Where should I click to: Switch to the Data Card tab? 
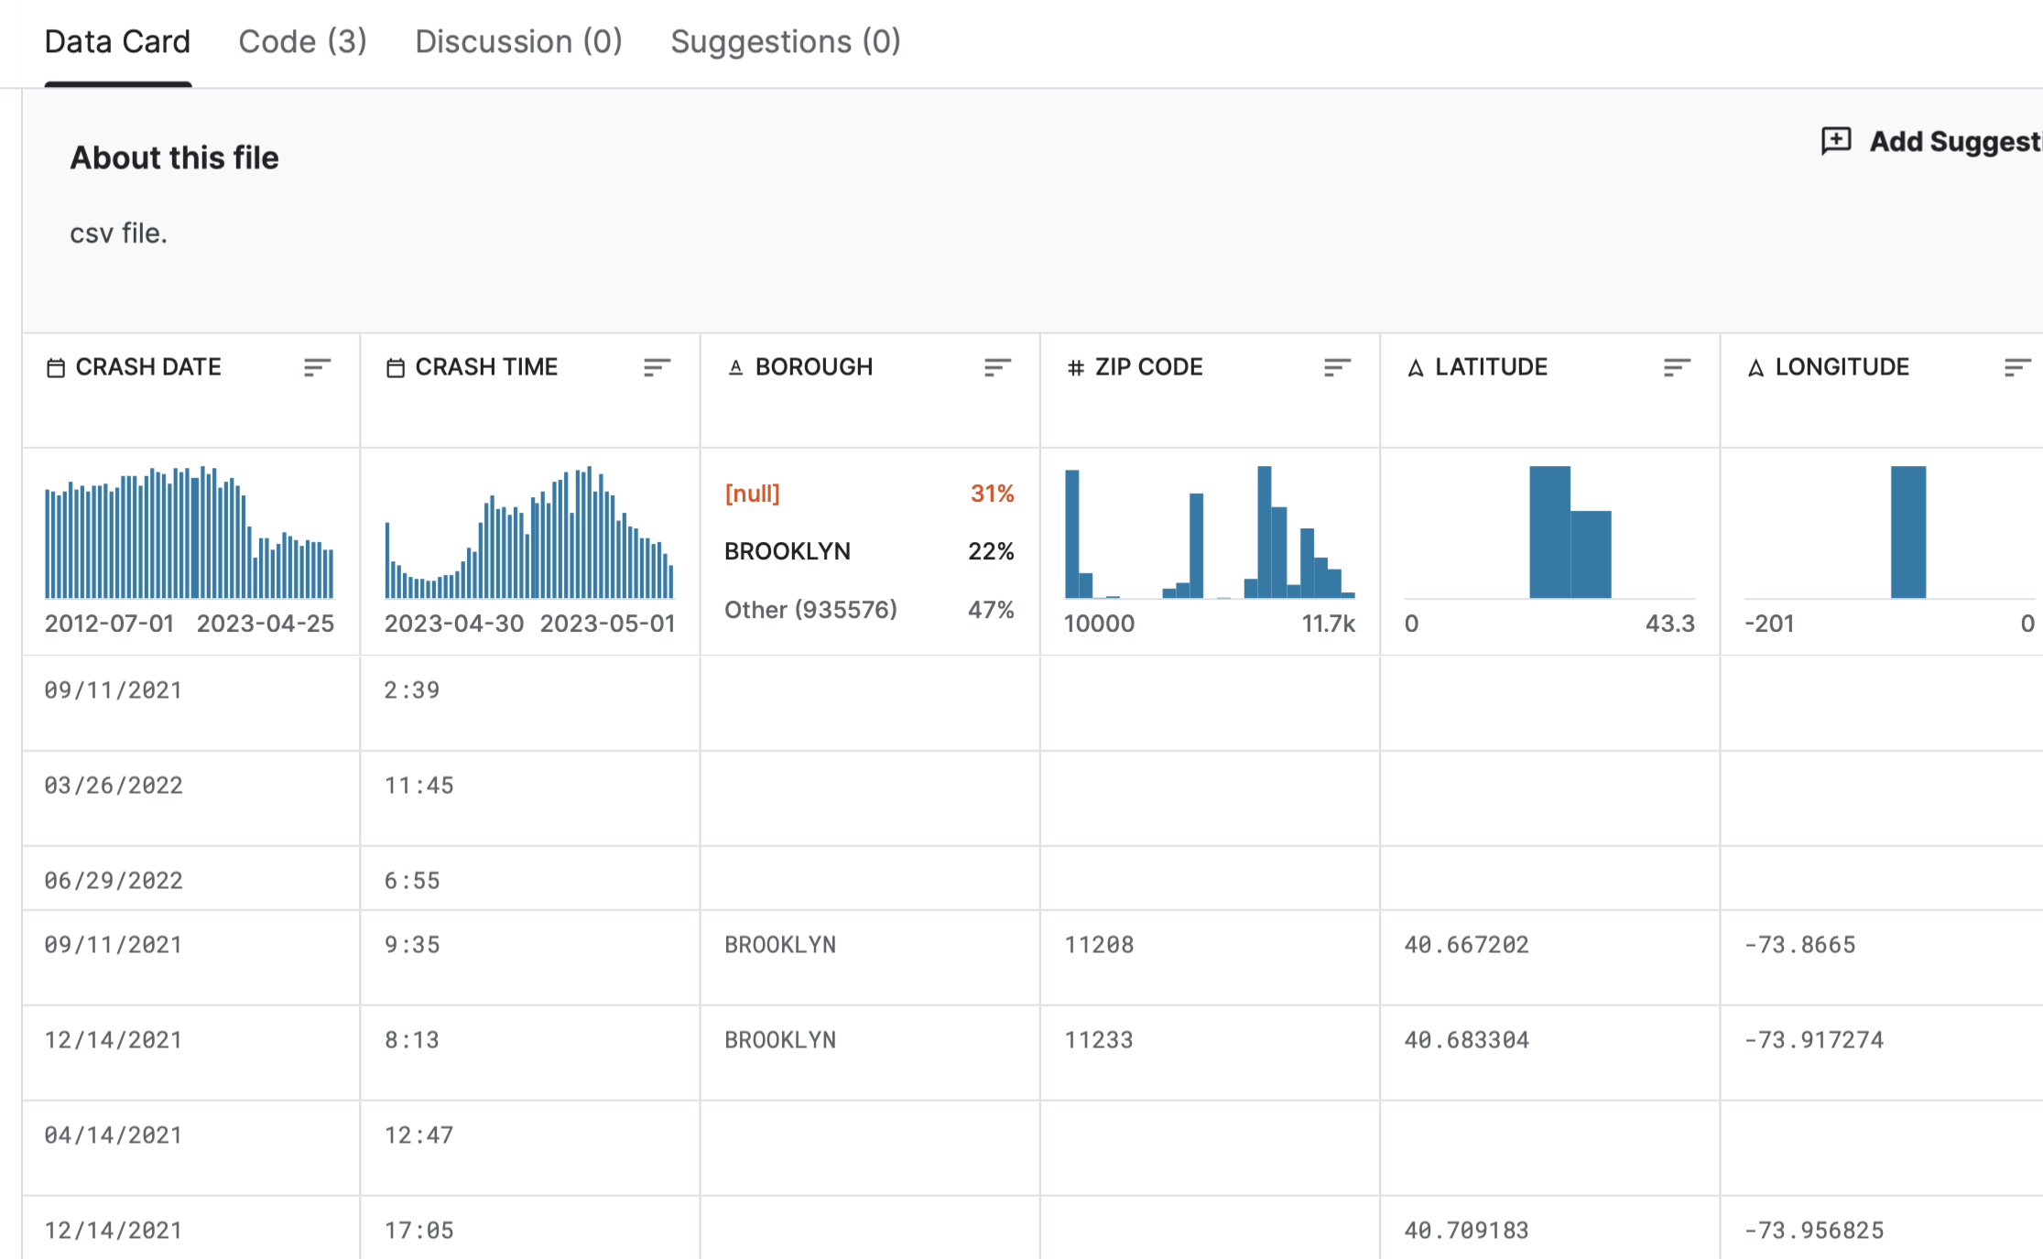point(117,41)
